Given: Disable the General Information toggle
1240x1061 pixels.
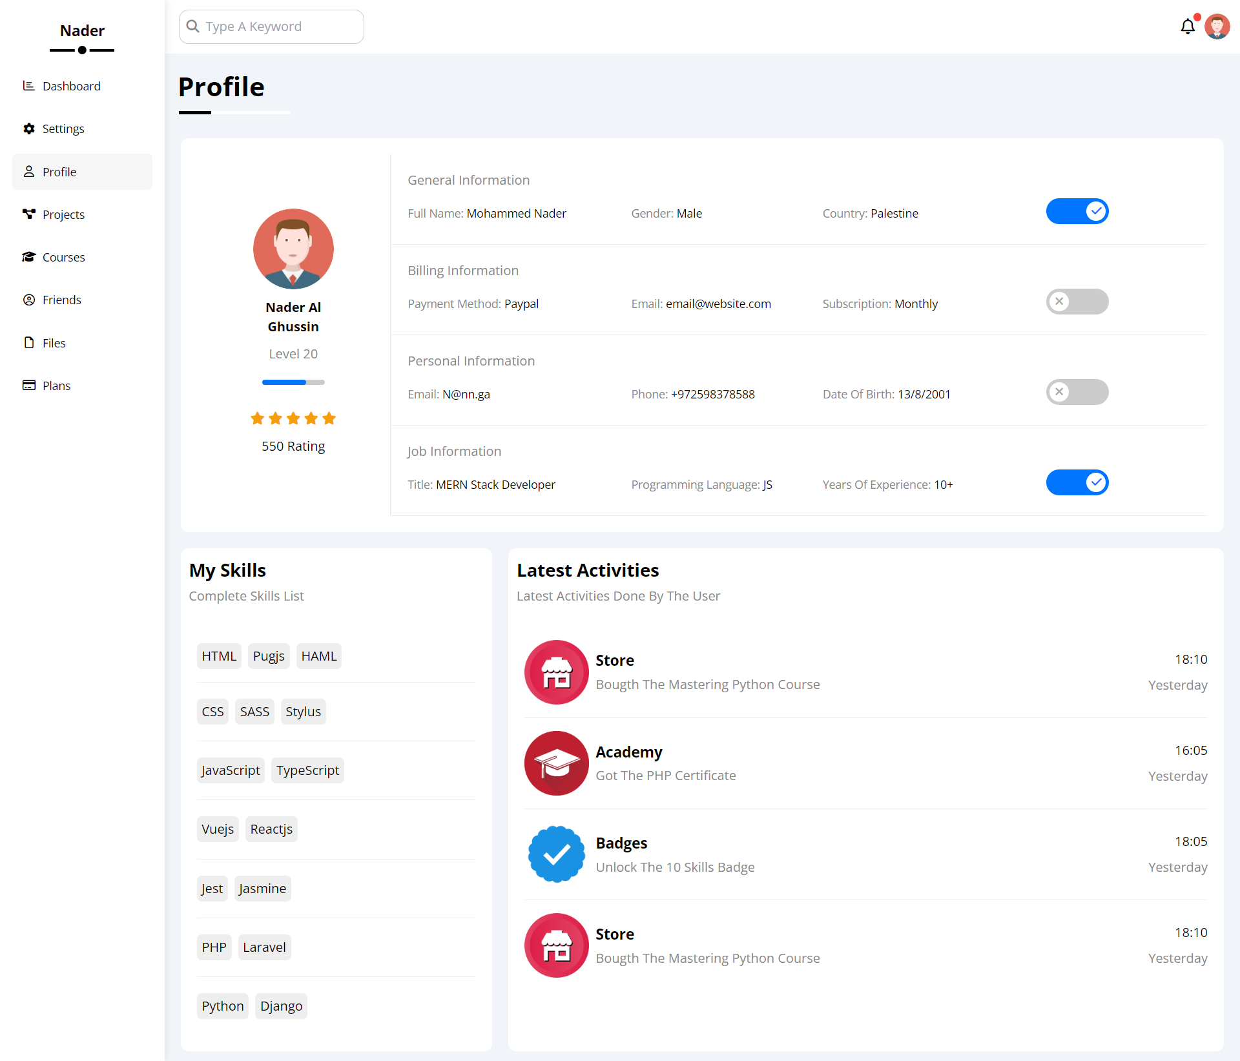Looking at the screenshot, I should point(1077,211).
